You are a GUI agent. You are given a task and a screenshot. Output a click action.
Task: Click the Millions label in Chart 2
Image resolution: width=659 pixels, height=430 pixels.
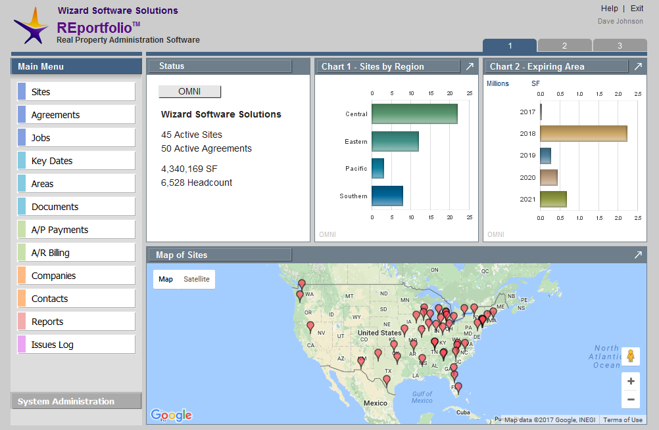click(x=498, y=83)
